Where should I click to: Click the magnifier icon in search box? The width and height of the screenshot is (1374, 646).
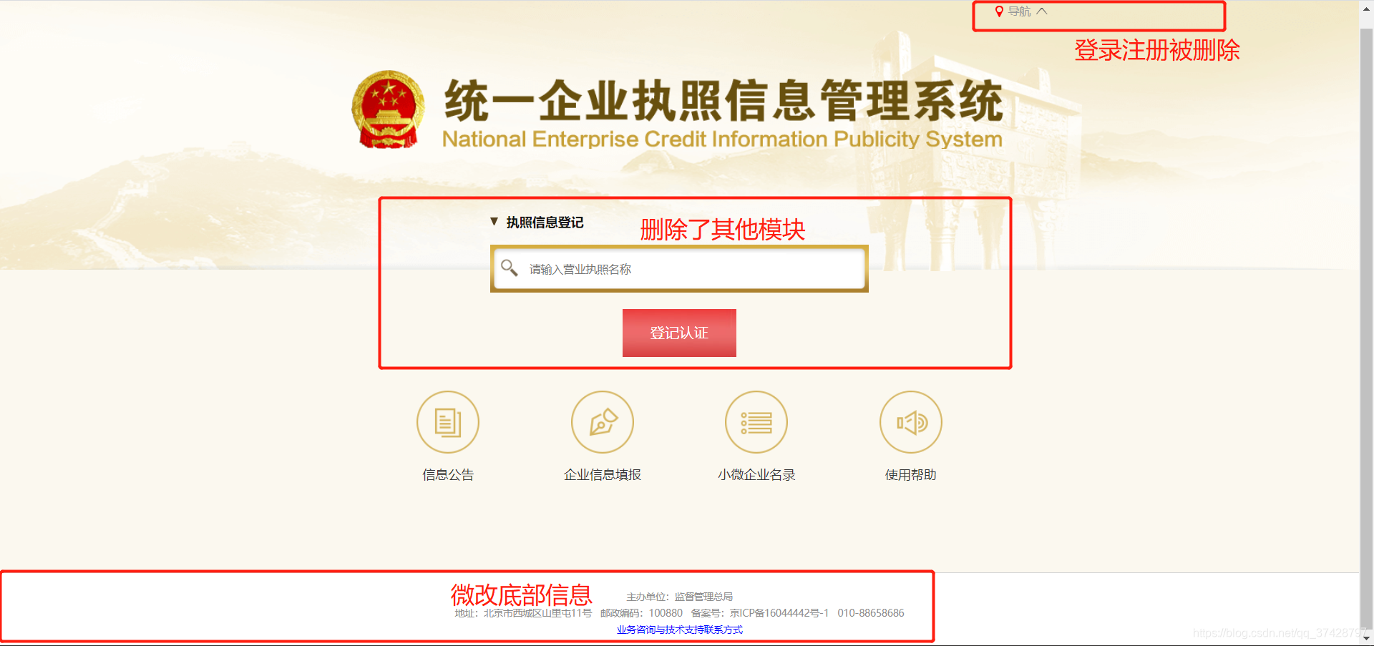510,268
